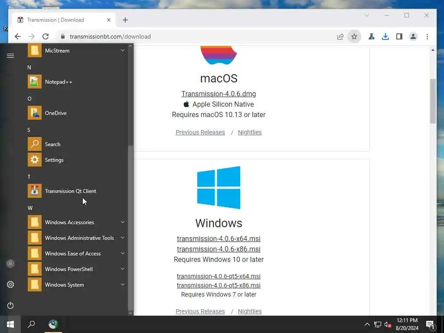Click the muted volume tray icon

click(x=388, y=324)
